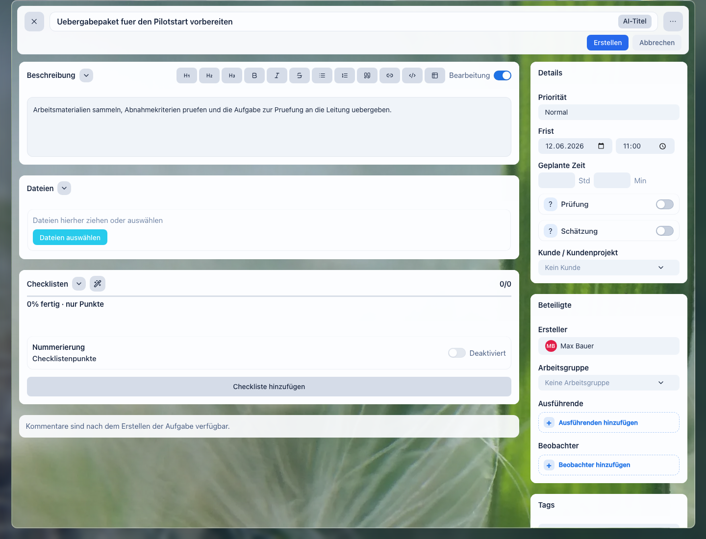Toggle bold text formatting
The image size is (706, 539).
254,75
